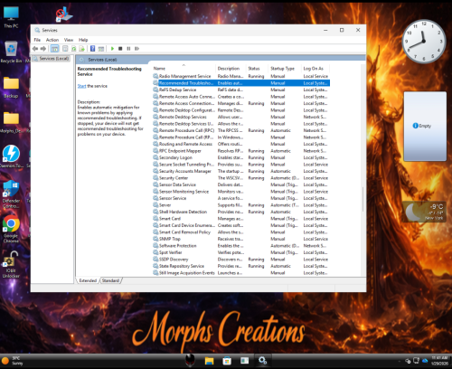The image size is (452, 369).
Task: Select the ReFS Dedup Service row
Action: coord(241,90)
